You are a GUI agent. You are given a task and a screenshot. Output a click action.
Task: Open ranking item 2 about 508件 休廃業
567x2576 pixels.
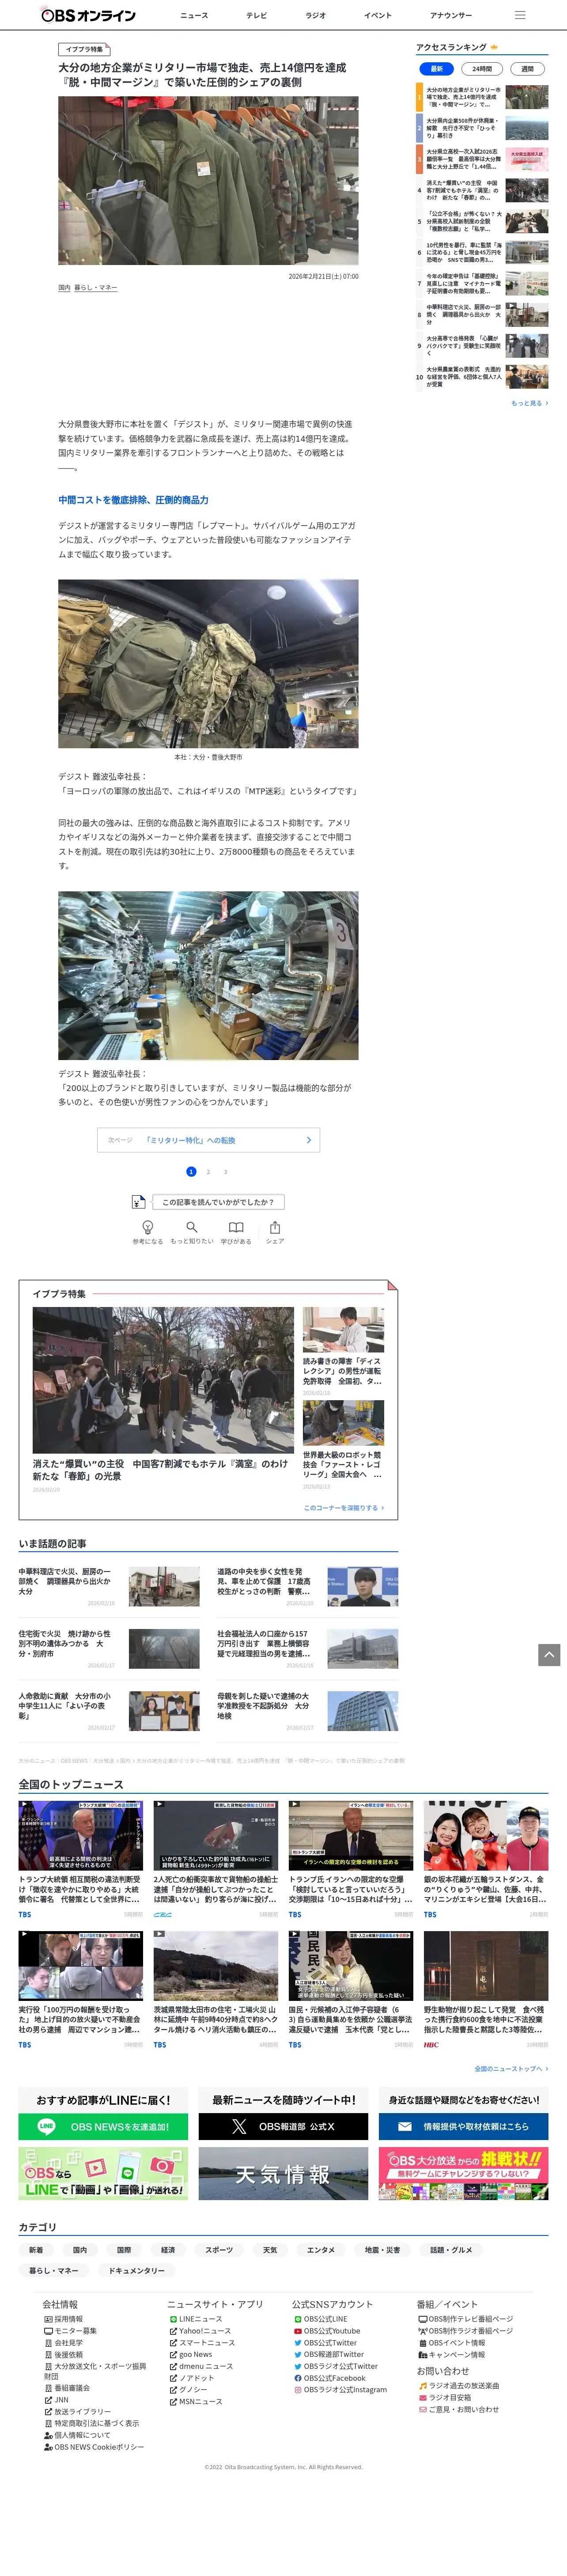(x=482, y=128)
